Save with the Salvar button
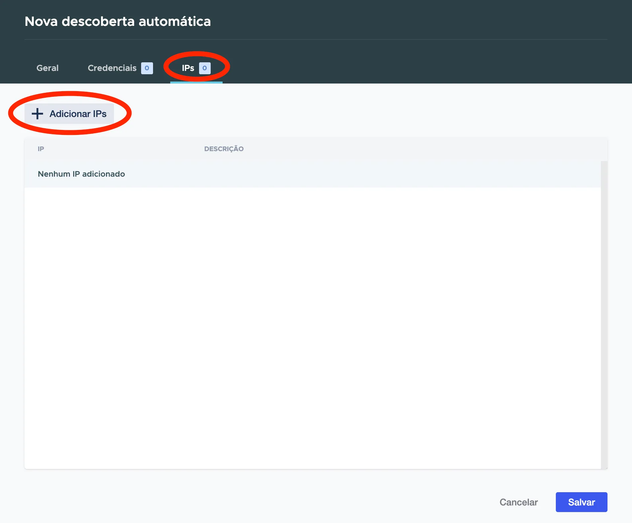The height and width of the screenshot is (523, 632). pyautogui.click(x=581, y=502)
